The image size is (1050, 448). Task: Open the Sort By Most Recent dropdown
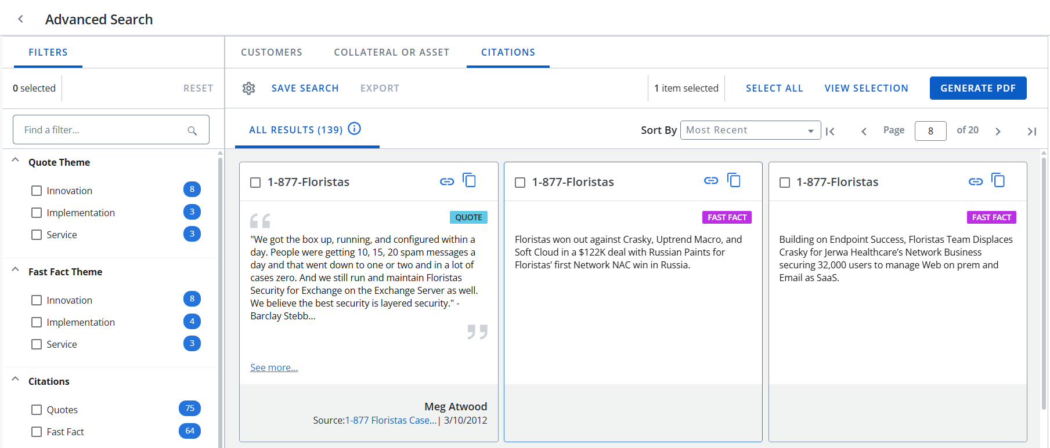750,130
